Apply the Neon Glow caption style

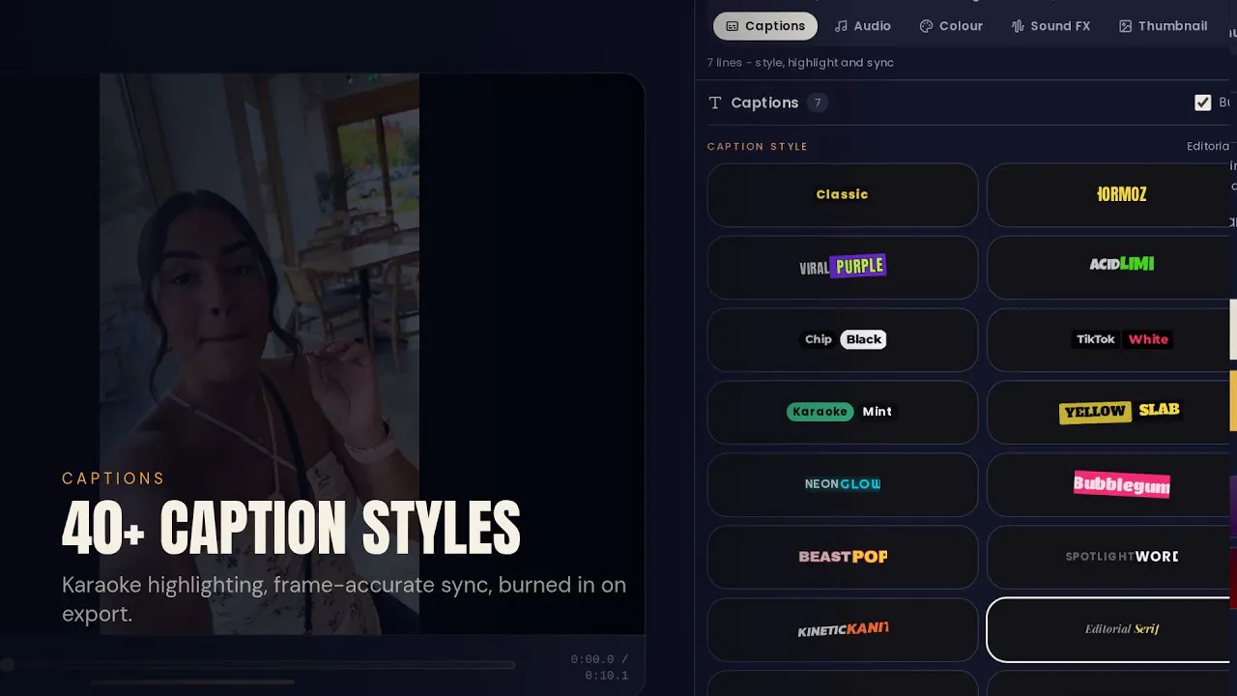click(x=843, y=484)
